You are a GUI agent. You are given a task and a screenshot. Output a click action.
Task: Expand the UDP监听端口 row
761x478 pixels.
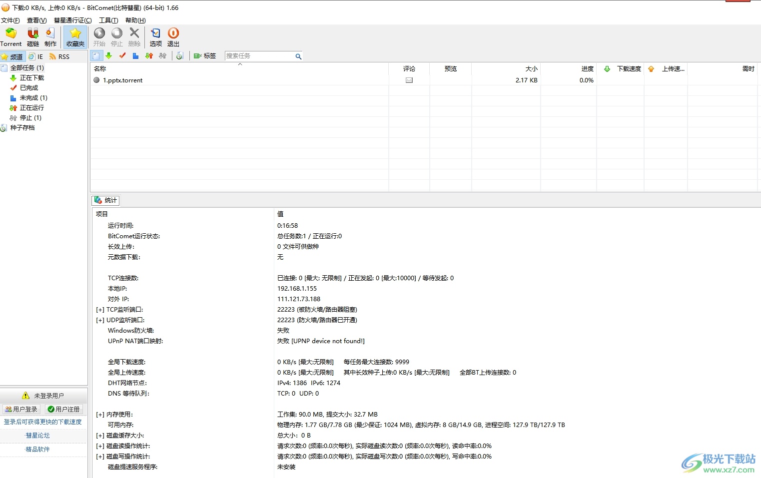(x=100, y=320)
